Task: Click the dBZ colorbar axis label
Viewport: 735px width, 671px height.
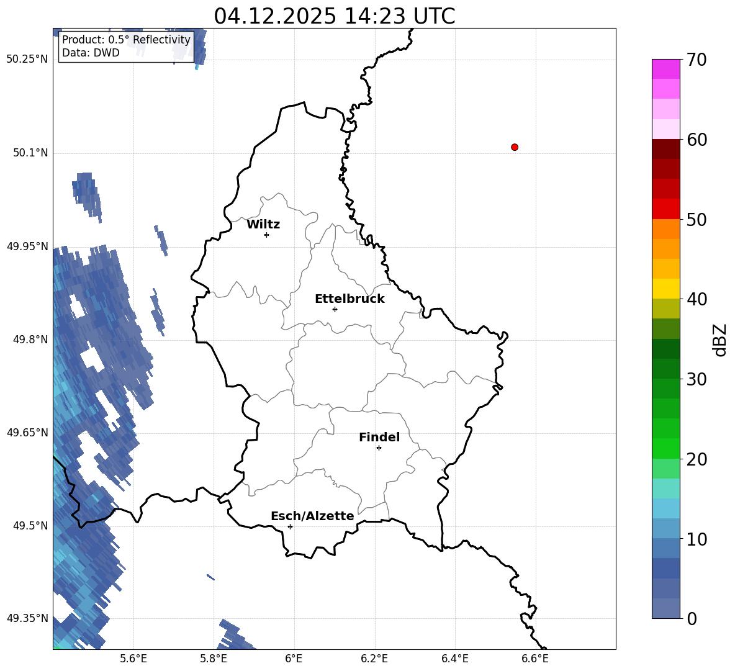Action: pyautogui.click(x=721, y=340)
